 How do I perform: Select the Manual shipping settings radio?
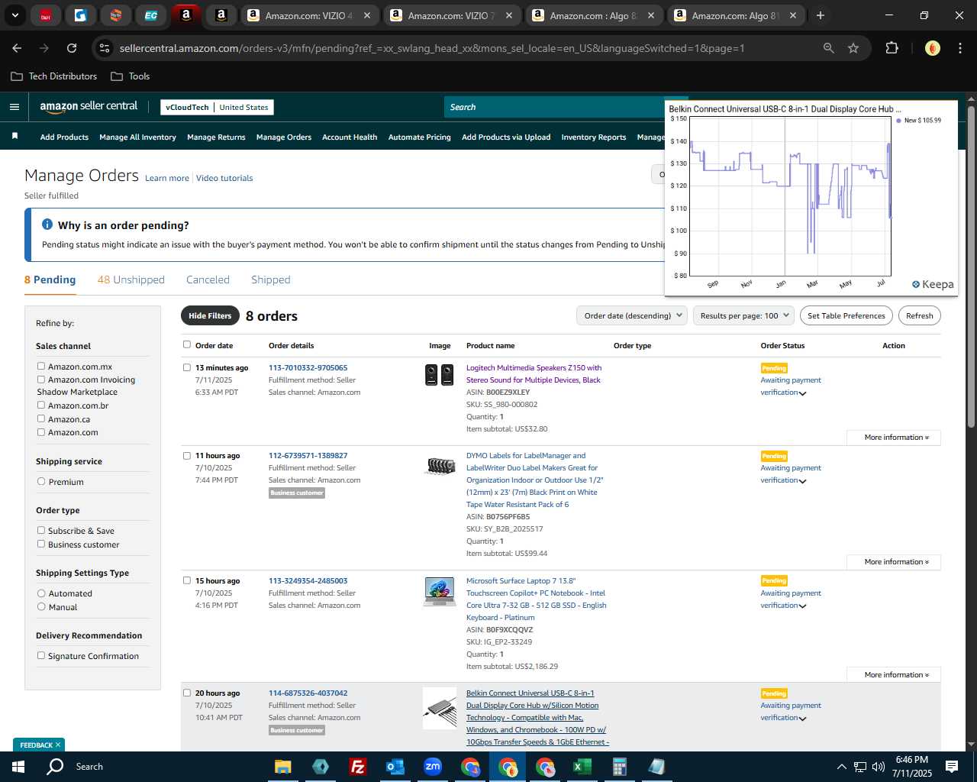tap(41, 606)
